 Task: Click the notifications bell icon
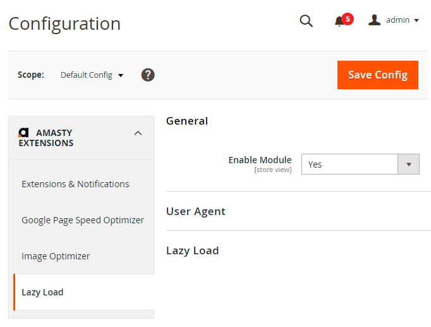coord(339,22)
